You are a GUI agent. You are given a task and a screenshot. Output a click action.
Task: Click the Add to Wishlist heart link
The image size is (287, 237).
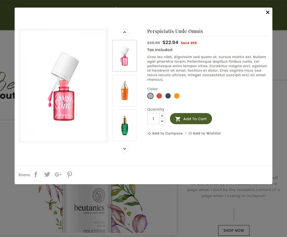click(x=205, y=133)
